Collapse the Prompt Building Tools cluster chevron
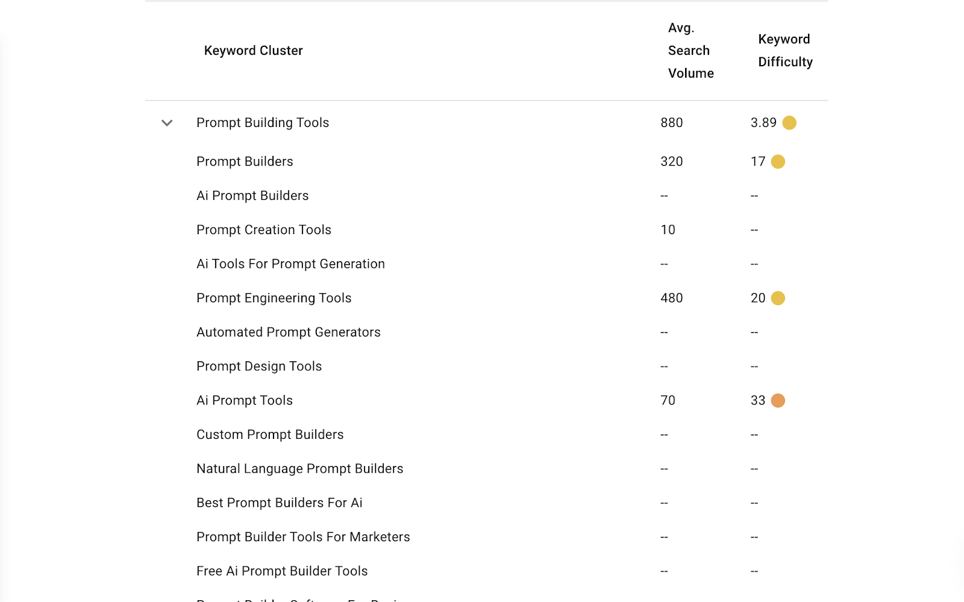 (167, 123)
